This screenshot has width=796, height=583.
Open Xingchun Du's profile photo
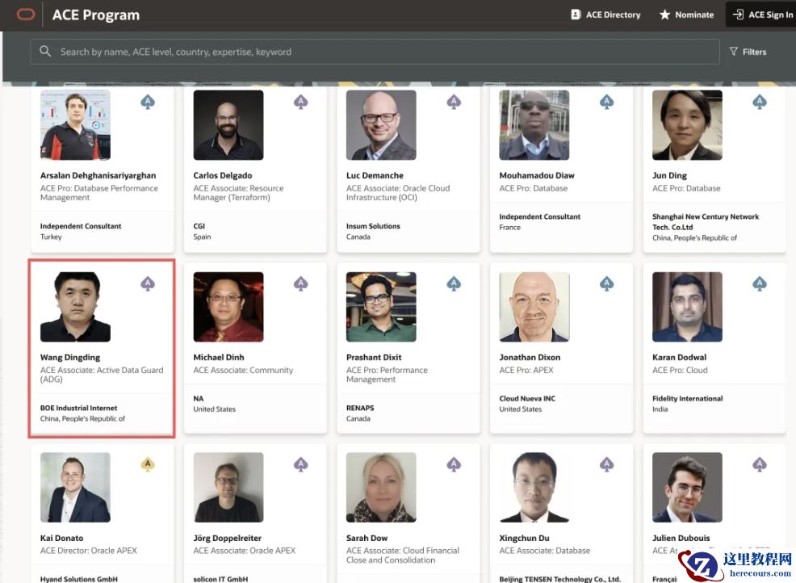[534, 487]
